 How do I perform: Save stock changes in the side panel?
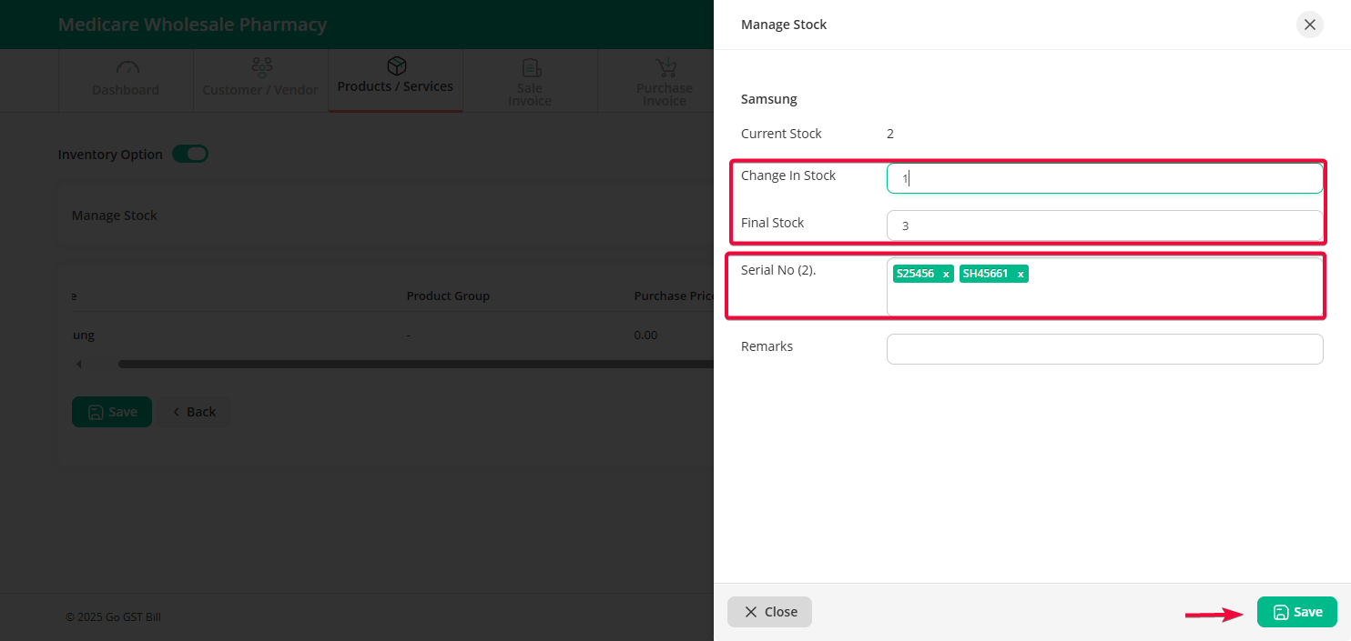tap(1296, 612)
